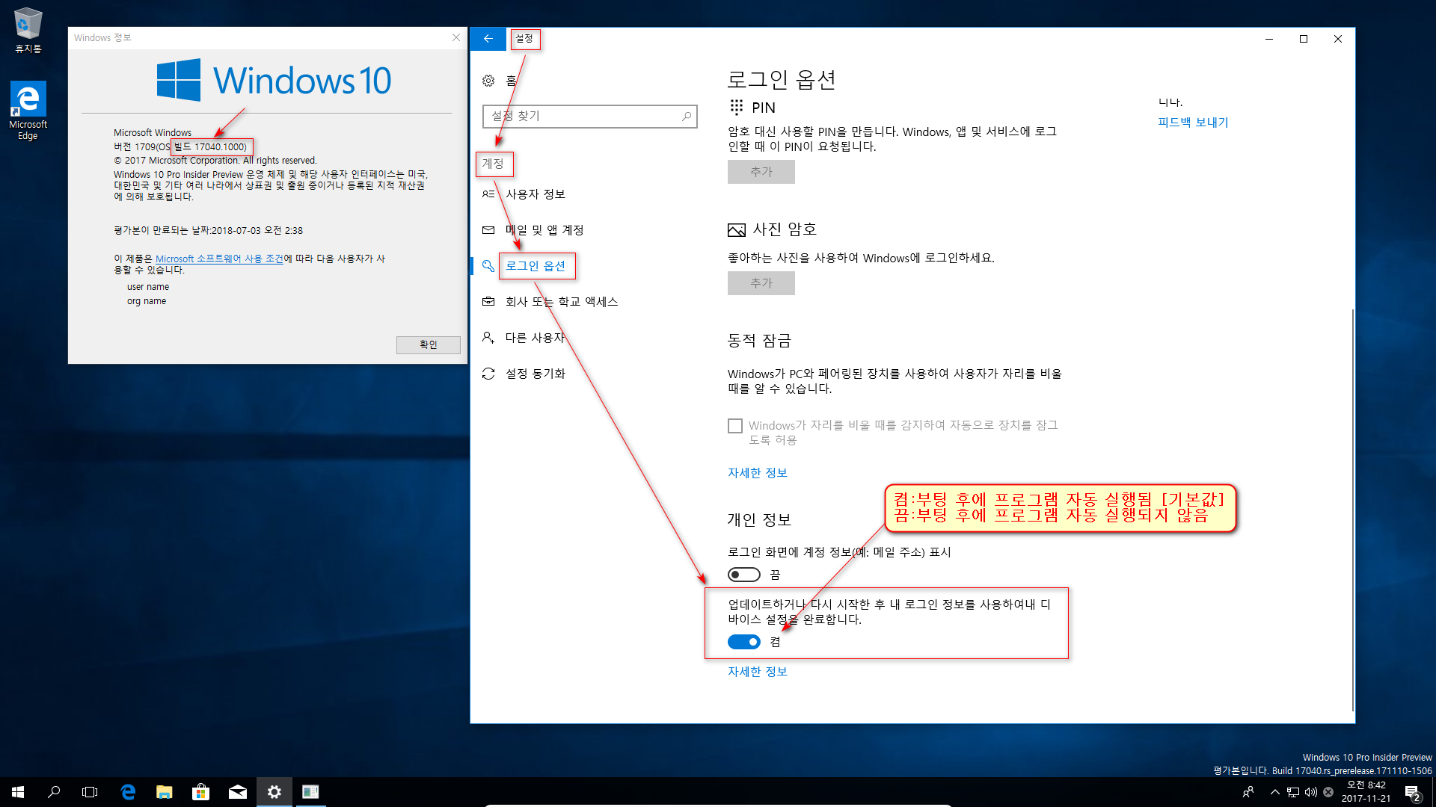1436x807 pixels.
Task: Maximize the Settings window
Action: coord(1304,39)
